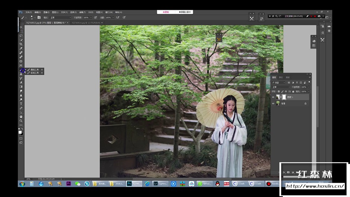Select the Crop tool

click(x=21, y=44)
